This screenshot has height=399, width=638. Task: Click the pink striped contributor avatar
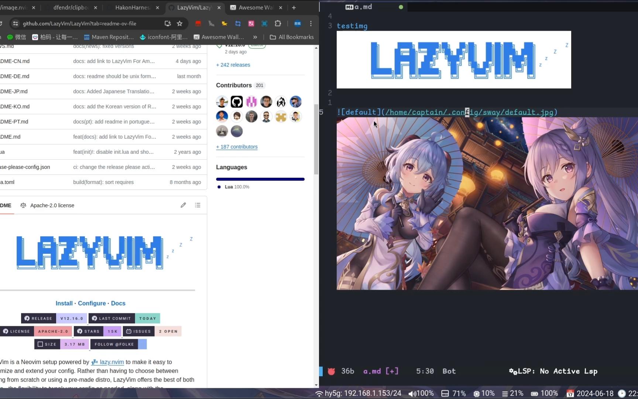pos(251,102)
